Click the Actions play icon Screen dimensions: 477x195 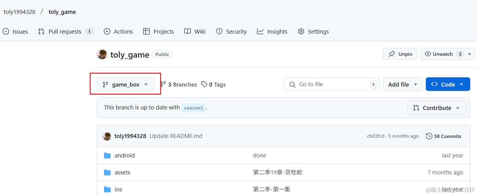[x=107, y=31]
